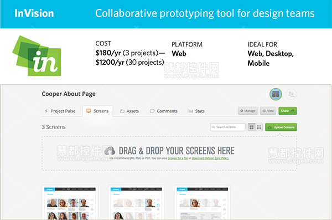Click the DRAG & DROP YOUR SCREENS HERE text
332x220 pixels.
(177, 151)
